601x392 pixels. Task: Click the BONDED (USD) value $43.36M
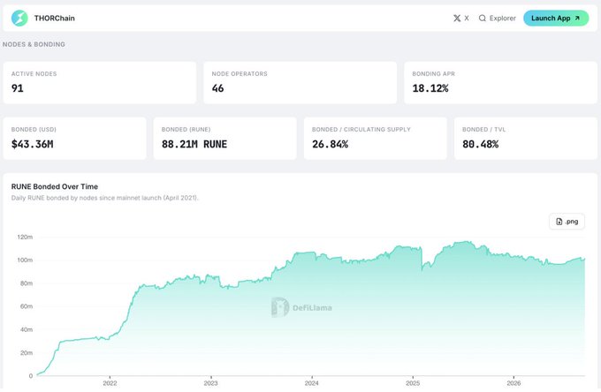pos(32,144)
